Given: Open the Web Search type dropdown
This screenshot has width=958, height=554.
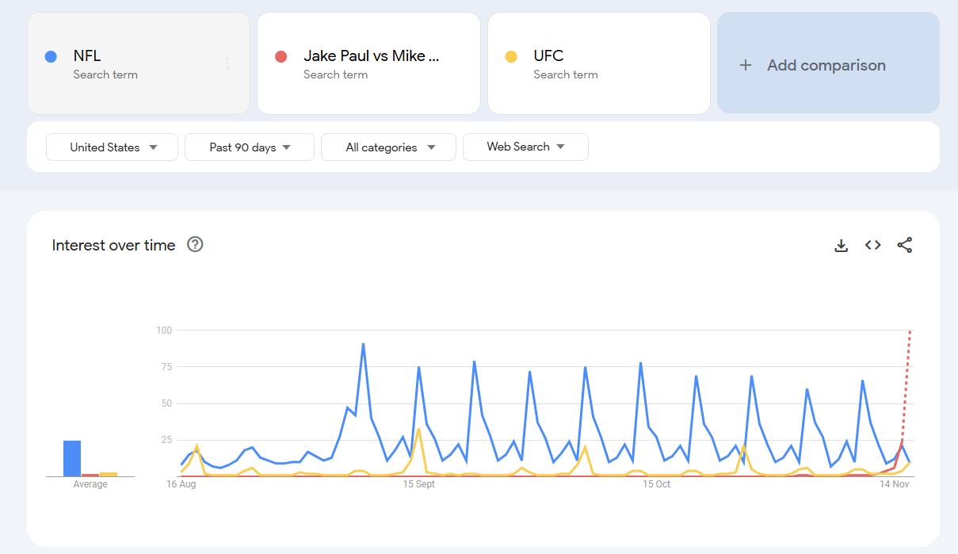Looking at the screenshot, I should [x=525, y=147].
